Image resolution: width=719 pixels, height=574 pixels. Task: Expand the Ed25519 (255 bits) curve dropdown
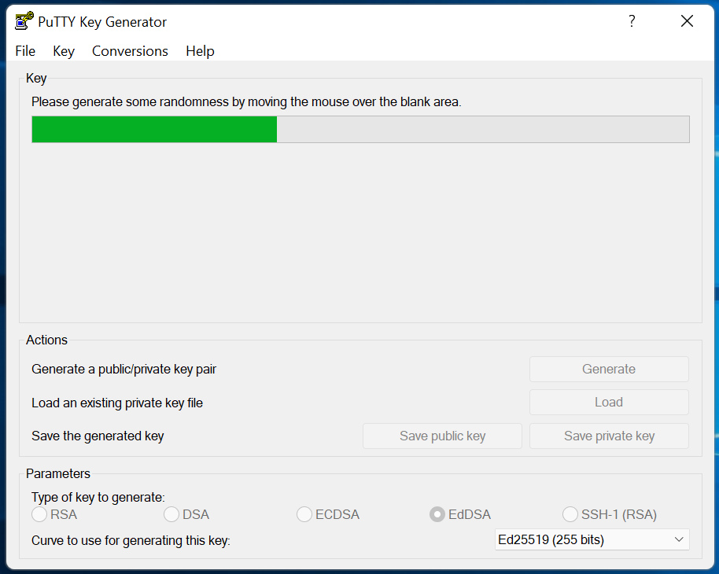point(592,540)
